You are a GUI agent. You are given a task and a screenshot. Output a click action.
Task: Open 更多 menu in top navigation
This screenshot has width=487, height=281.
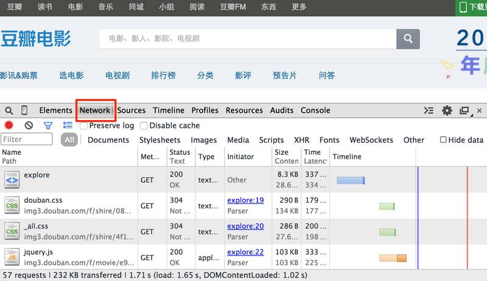pyautogui.click(x=299, y=7)
